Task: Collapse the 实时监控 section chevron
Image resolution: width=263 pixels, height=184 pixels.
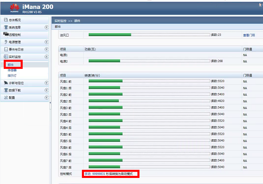Action: click(46, 57)
